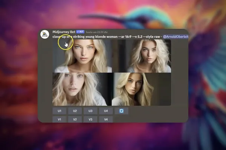Click the @ArnoldOberleit mention
Viewport: 226px width, 150px height.
(176, 37)
